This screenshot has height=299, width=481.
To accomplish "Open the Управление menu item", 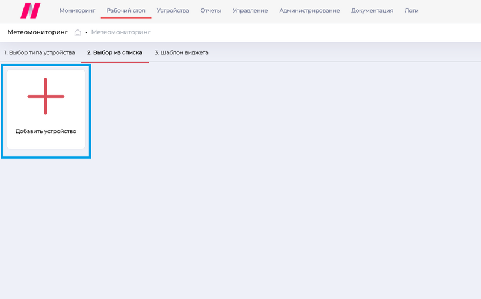I will [x=250, y=10].
